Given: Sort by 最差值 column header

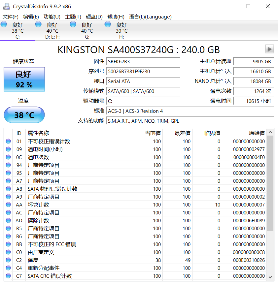Looking at the screenshot, I should point(178,133).
